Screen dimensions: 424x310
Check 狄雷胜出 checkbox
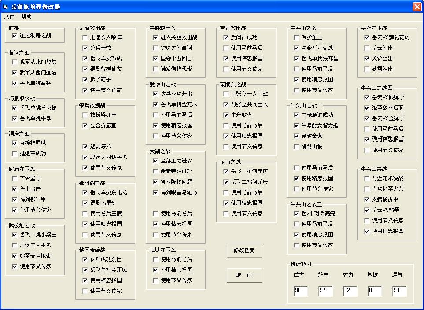point(367,69)
